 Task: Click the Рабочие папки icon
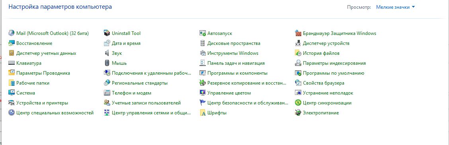[x=12, y=83]
